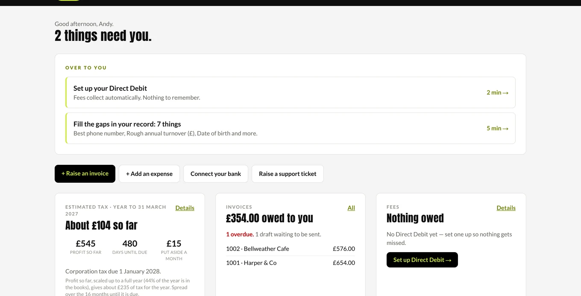Screen dimensions: 581x296
Task: Open Details link in Estimated Tax card
Action: pos(185,208)
